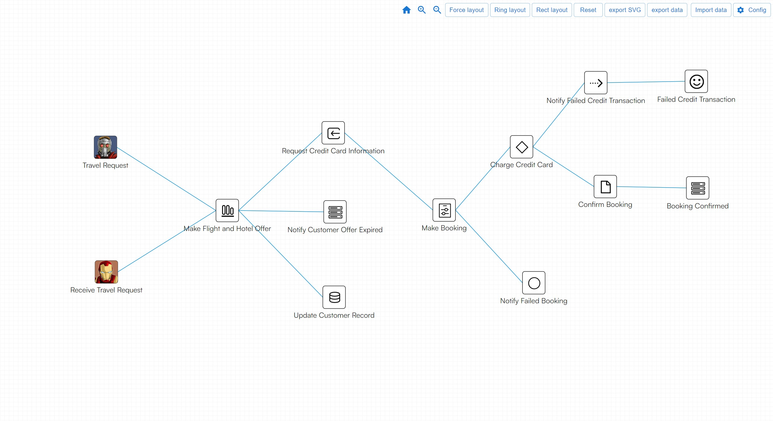This screenshot has height=421, width=773.
Task: Select the Notify Failed Booking circle node
Action: click(534, 283)
